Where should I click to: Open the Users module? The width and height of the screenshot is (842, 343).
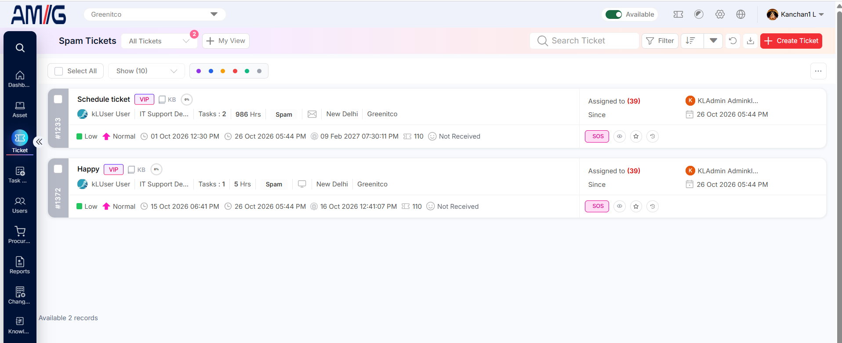click(20, 205)
